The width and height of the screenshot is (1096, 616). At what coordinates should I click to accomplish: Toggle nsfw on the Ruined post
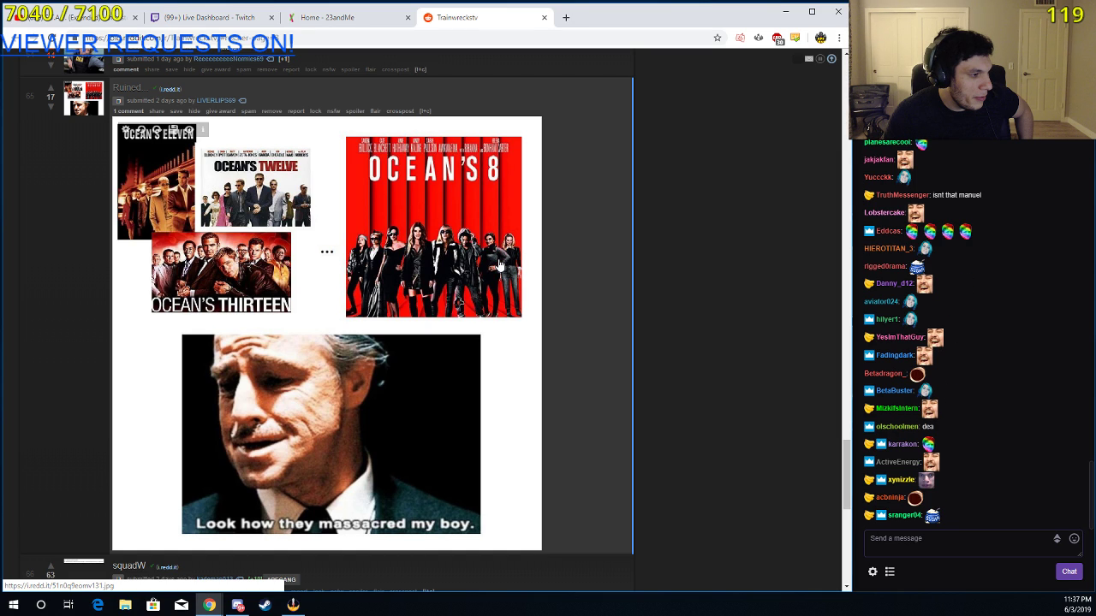pyautogui.click(x=334, y=111)
